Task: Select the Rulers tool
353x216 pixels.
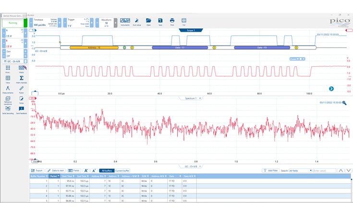Action: click(22, 89)
